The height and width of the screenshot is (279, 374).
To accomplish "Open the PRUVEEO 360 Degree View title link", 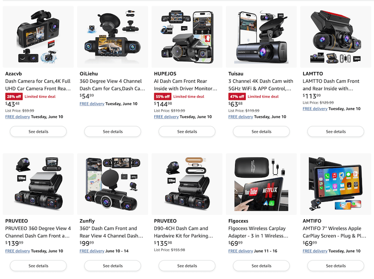I will (38, 232).
